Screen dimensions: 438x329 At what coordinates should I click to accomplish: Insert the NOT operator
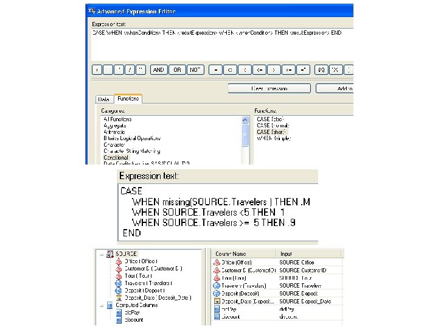coord(195,69)
